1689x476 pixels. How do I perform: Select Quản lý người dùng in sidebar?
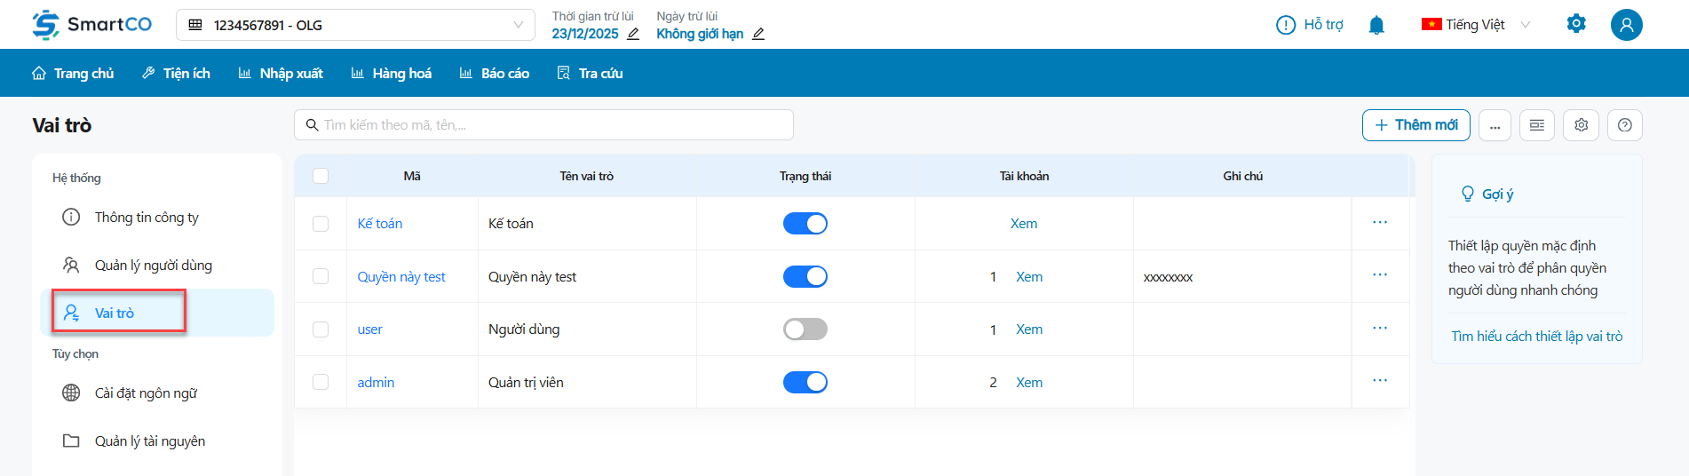[x=153, y=265]
